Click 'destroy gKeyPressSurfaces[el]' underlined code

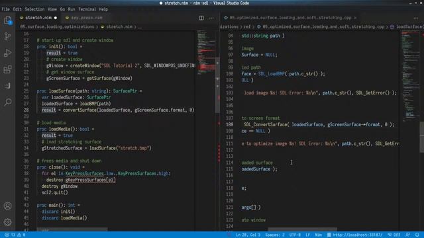(81, 180)
